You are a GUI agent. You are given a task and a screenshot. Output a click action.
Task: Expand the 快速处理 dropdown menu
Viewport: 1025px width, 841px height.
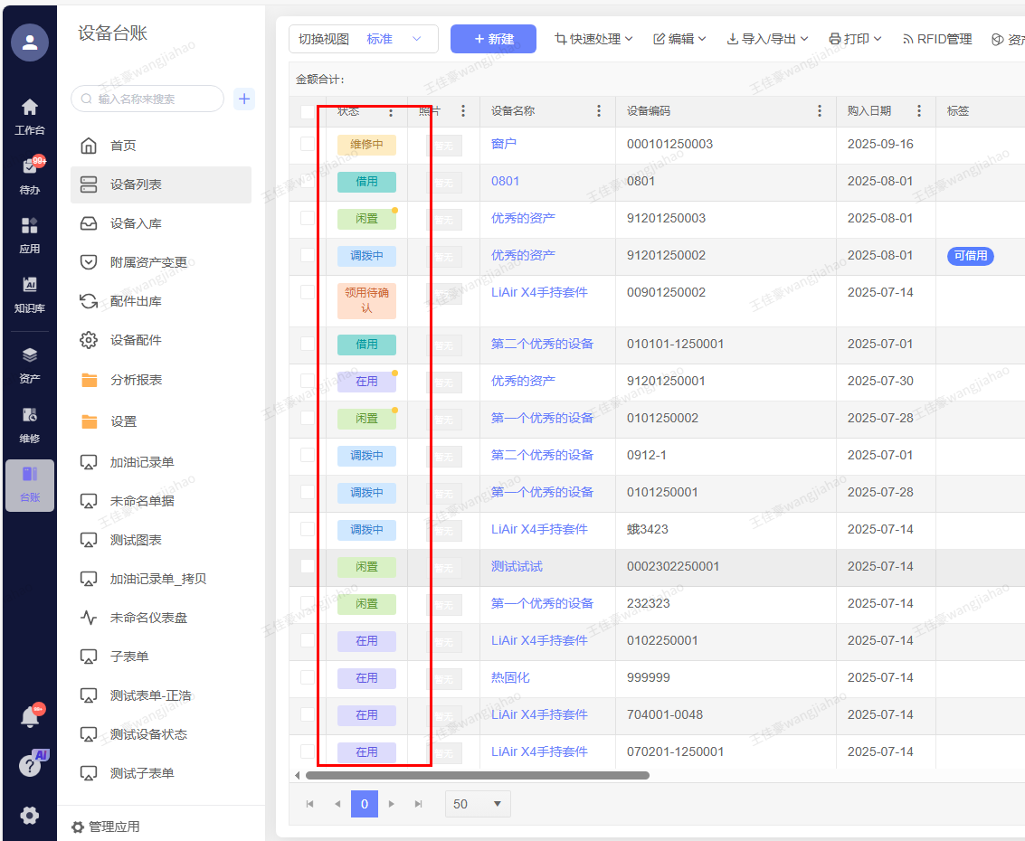tap(593, 39)
